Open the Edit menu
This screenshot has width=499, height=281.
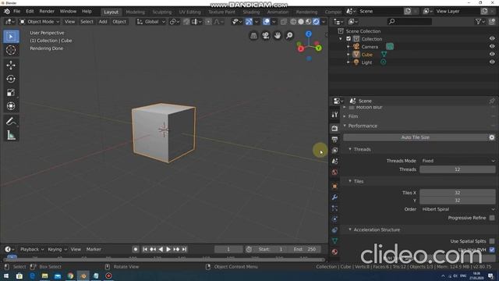pyautogui.click(x=30, y=11)
